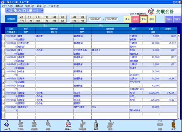Viewport: 182px width, 132px height.
Task: Click the 雑費 debit account cell
Action: 26,36
